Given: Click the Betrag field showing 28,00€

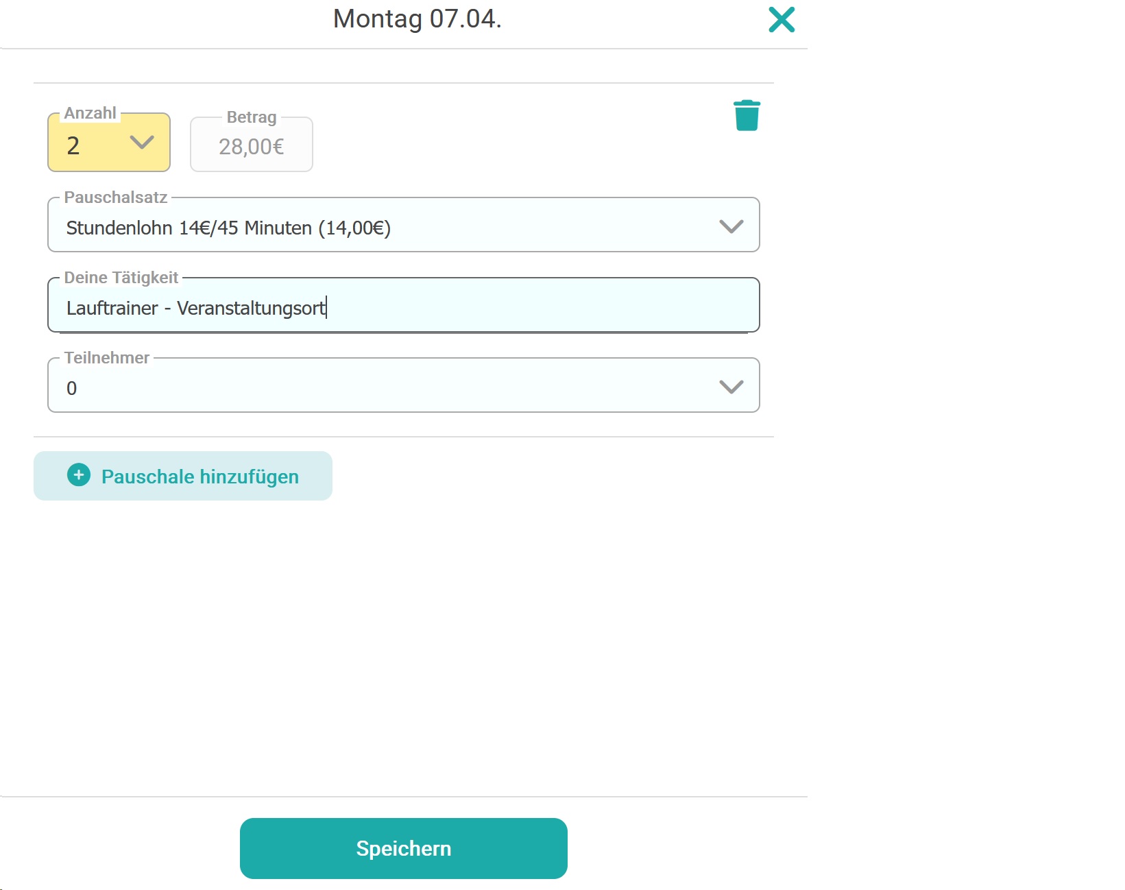Looking at the screenshot, I should tap(251, 147).
